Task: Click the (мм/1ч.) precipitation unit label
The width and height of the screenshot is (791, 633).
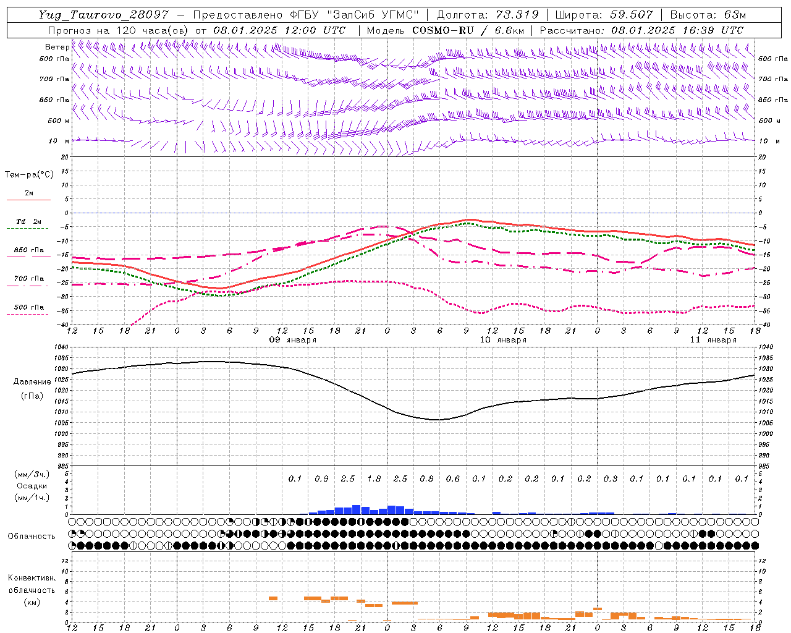Action: click(33, 498)
